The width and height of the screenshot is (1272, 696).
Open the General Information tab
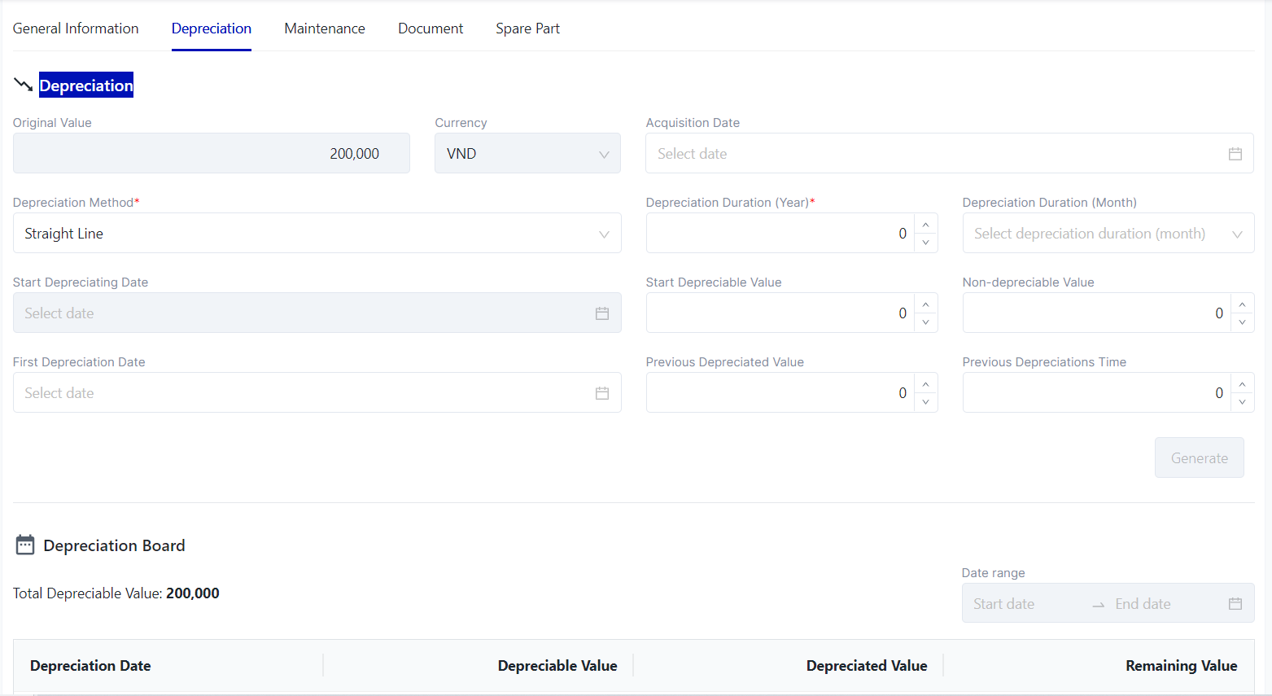(x=76, y=28)
